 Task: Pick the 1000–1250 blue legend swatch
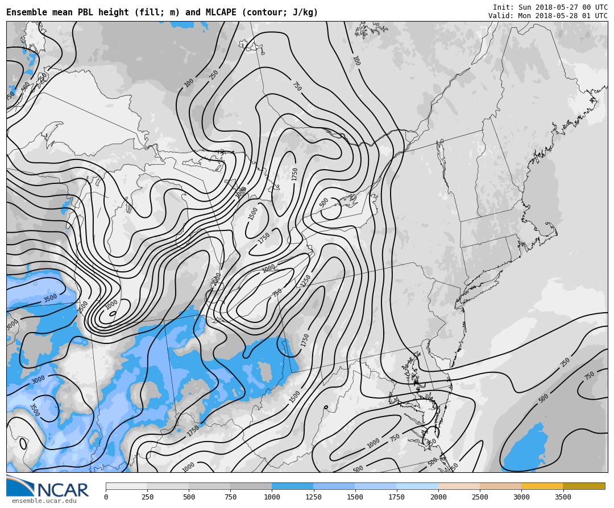point(293,486)
